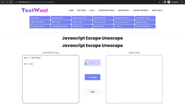
Task: Open OCR TOOLS menu item
Action: 82,10
